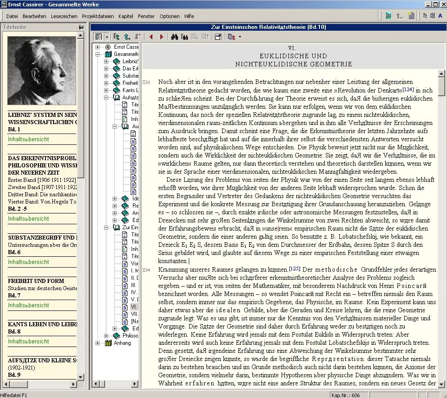
Task: Collapse the Zur Ein tree node
Action: [106, 227]
